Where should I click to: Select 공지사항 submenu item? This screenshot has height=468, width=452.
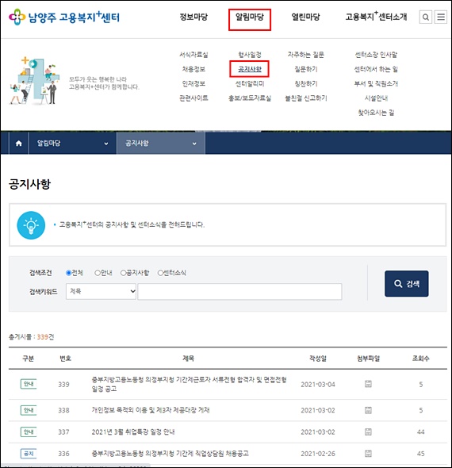click(x=250, y=69)
